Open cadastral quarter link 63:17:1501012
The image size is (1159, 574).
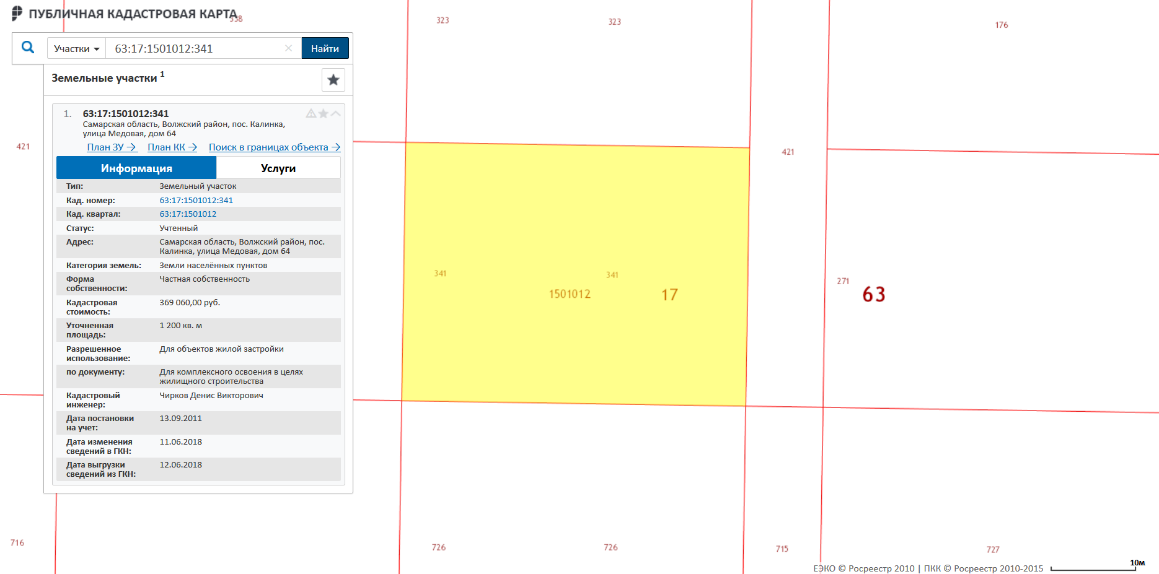[x=188, y=214]
